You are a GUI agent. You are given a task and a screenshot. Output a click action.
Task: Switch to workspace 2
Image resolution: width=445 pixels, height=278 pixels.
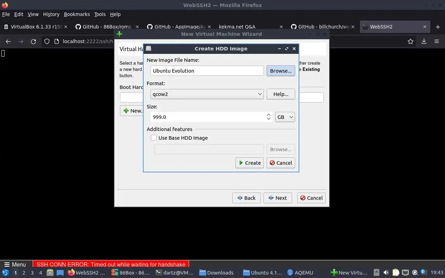[x=24, y=273]
